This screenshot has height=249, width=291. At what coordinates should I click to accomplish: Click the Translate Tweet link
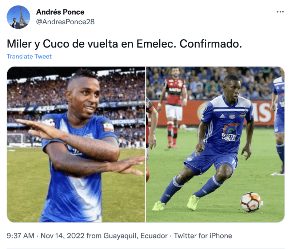click(29, 57)
